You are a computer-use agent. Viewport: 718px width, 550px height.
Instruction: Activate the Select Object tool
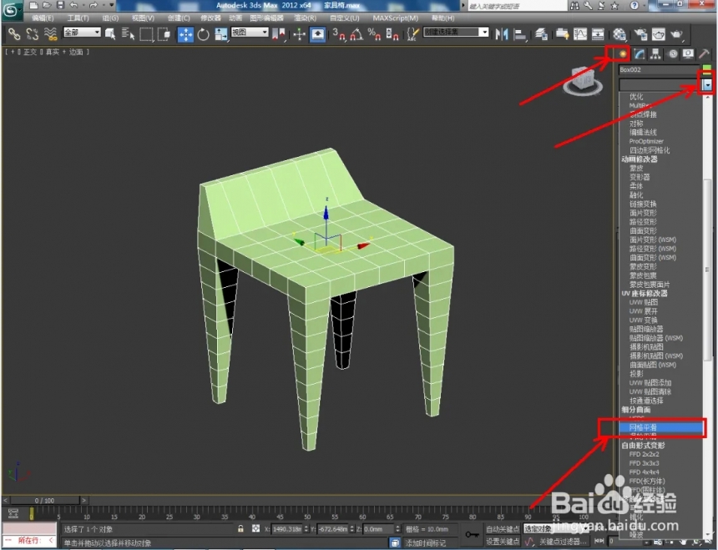[x=110, y=34]
